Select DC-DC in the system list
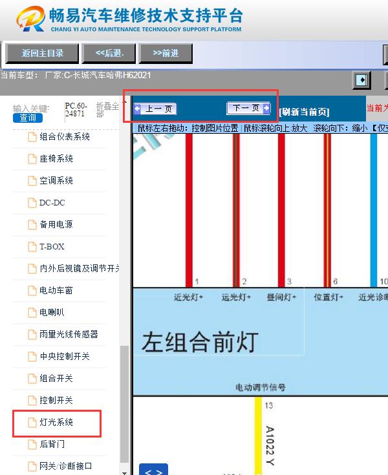Image resolution: width=388 pixels, height=475 pixels. coord(52,203)
